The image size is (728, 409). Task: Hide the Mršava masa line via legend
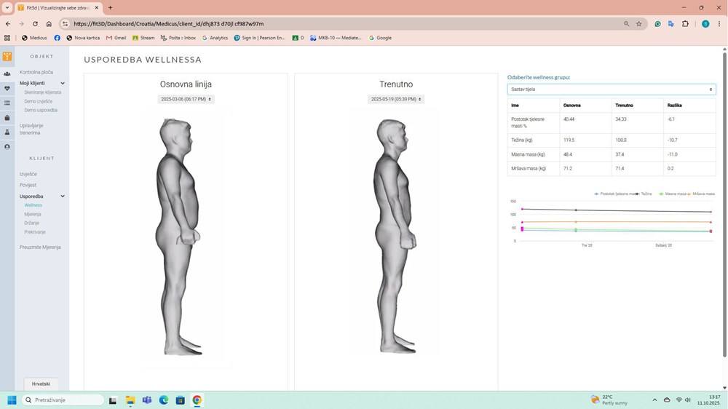[702, 194]
